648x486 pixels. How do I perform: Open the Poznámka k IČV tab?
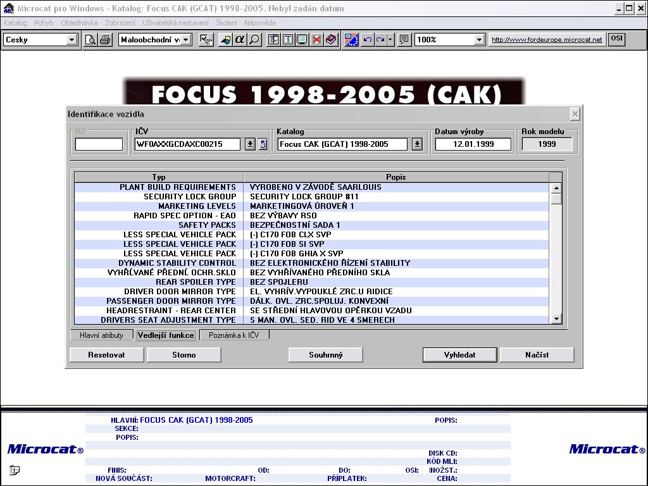tap(234, 335)
